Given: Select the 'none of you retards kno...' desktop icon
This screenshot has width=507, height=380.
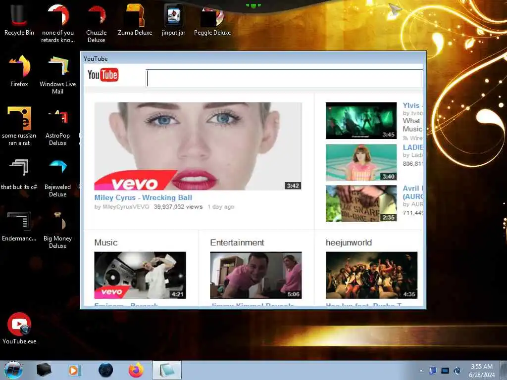Looking at the screenshot, I should coord(58,23).
